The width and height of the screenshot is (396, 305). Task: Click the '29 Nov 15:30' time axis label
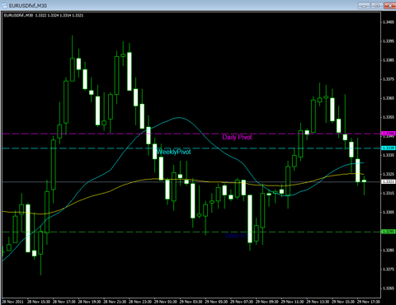click(343, 302)
